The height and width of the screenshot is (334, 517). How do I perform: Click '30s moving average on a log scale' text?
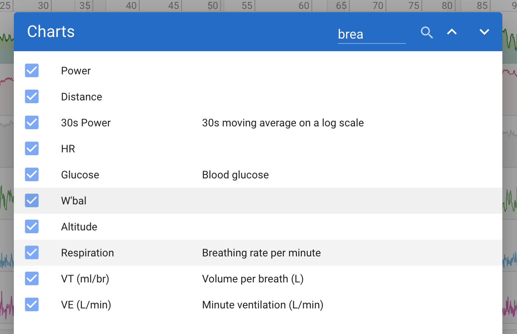(283, 123)
